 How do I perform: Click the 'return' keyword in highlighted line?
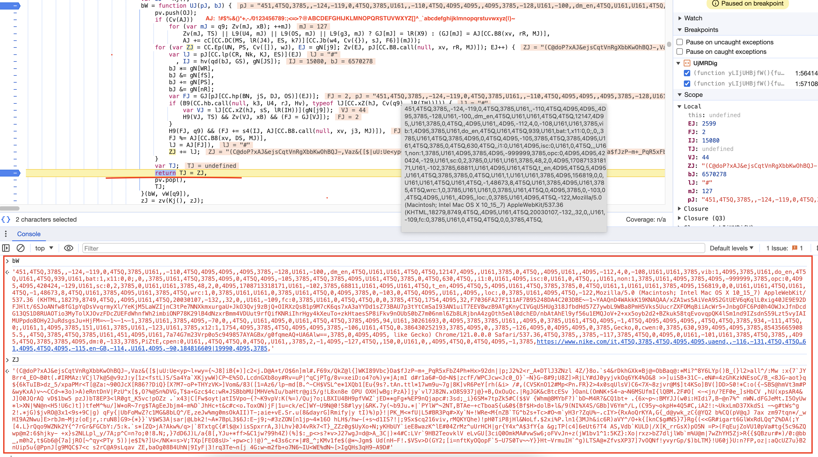tap(165, 173)
